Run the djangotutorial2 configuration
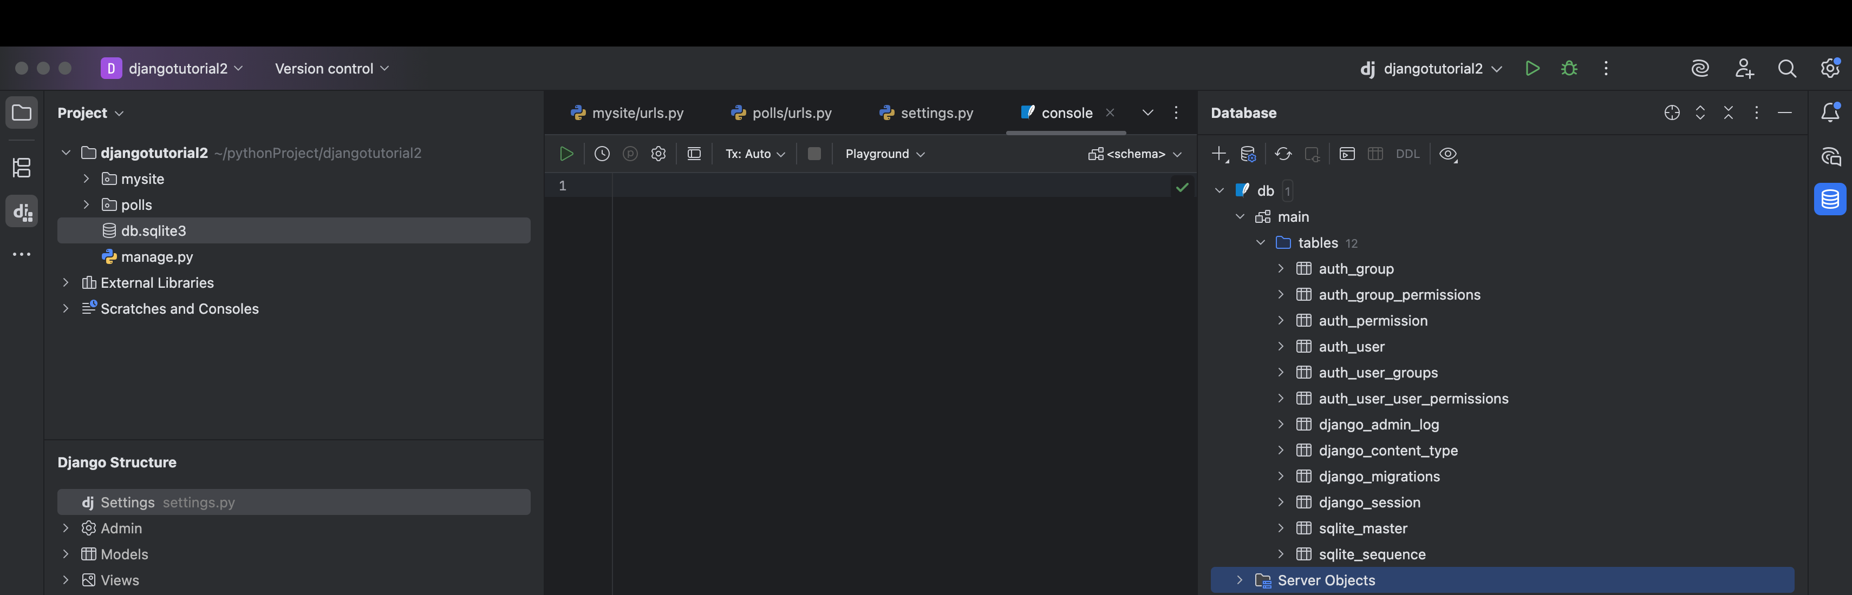Viewport: 1852px width, 595px height. point(1532,68)
